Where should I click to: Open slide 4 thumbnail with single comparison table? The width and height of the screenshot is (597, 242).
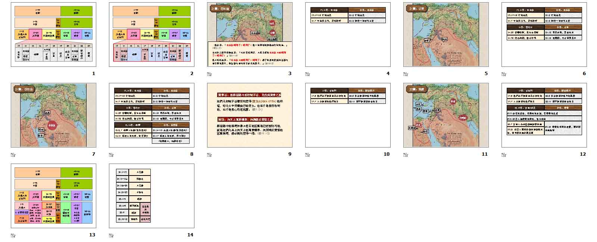(348, 35)
